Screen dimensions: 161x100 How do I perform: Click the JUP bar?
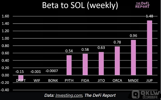pyautogui.click(x=149, y=48)
